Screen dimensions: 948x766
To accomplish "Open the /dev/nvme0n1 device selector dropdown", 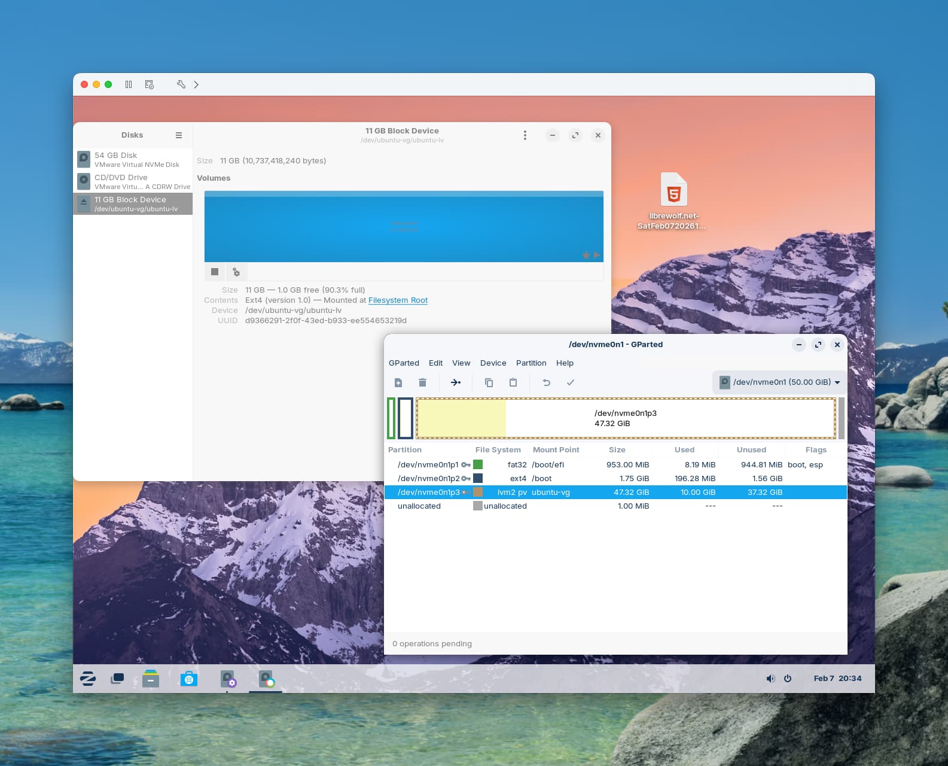I will click(x=779, y=382).
